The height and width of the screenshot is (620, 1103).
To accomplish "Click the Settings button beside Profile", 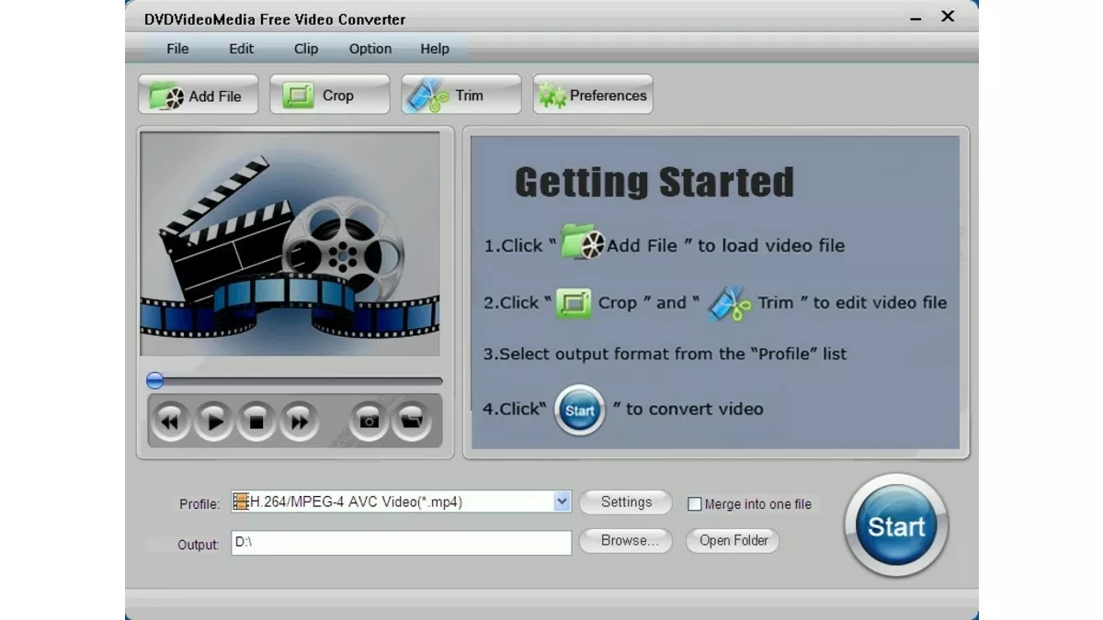I will pos(626,502).
